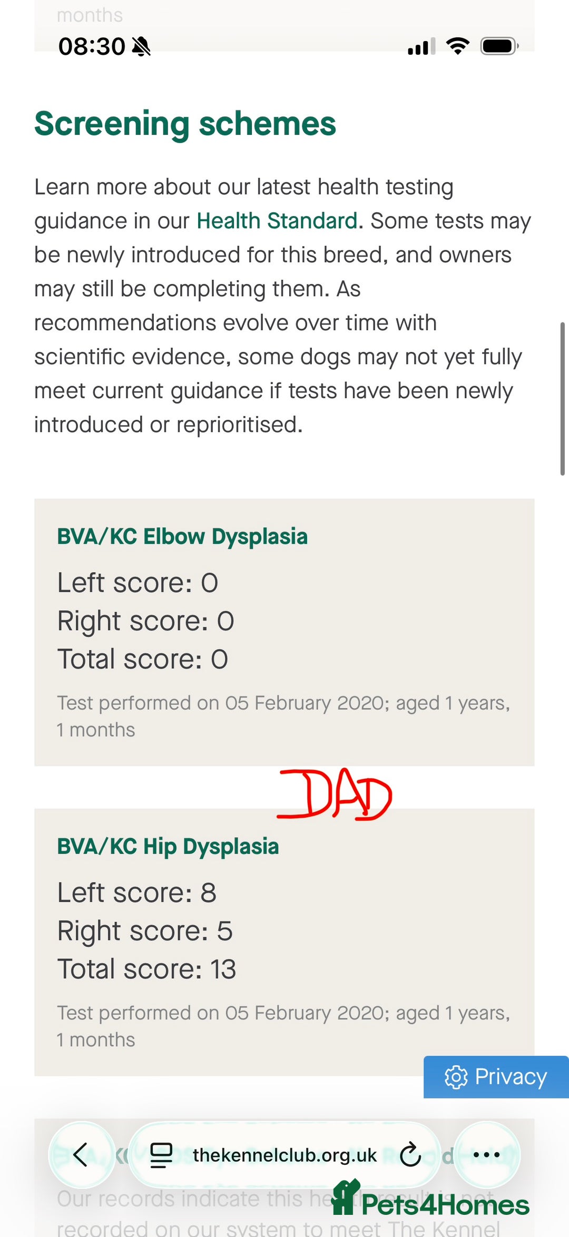Tap the silent mode bell icon
The image size is (569, 1237).
pyautogui.click(x=141, y=46)
